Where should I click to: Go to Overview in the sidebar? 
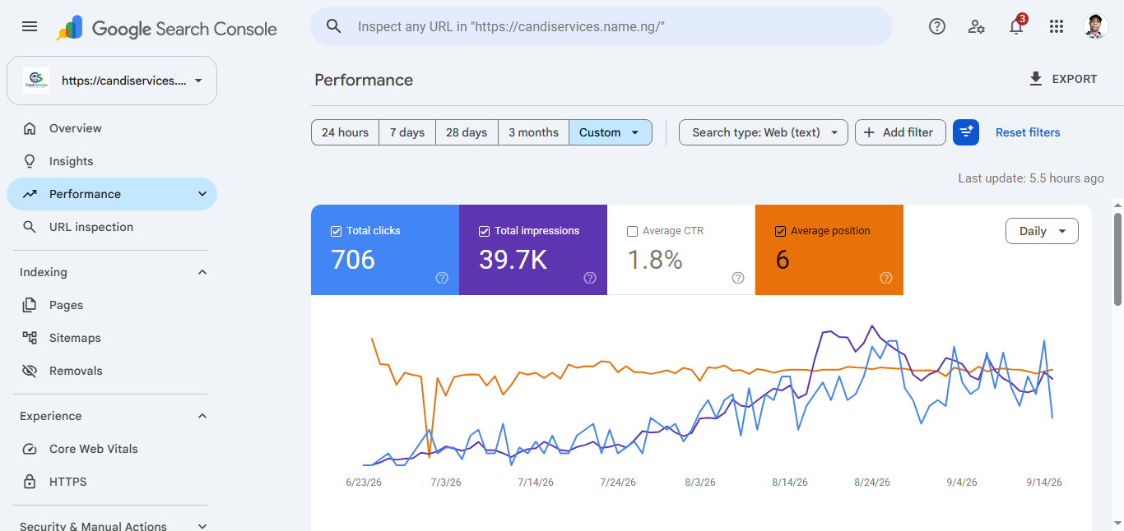pyautogui.click(x=112, y=128)
